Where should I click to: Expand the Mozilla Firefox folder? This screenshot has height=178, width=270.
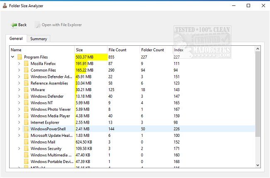tap(19, 64)
